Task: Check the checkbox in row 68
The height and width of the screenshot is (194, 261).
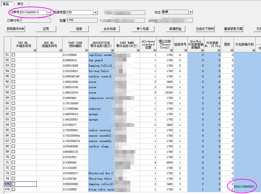Action: (14, 146)
